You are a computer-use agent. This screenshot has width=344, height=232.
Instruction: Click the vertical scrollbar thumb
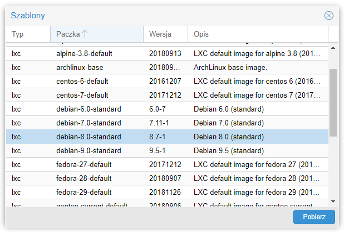pos(333,103)
